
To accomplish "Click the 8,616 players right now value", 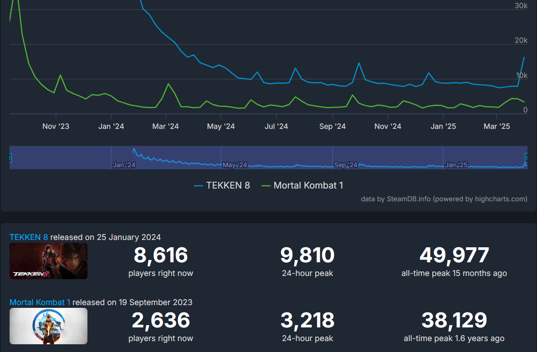I will click(x=161, y=255).
